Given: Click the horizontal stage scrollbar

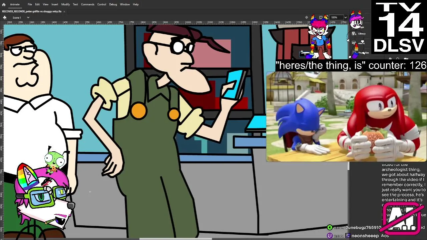Looking at the screenshot, I should coord(175,238).
